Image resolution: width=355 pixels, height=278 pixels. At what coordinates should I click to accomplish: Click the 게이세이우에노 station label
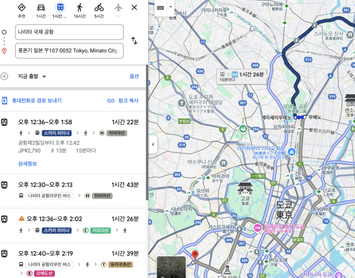(x=276, y=117)
